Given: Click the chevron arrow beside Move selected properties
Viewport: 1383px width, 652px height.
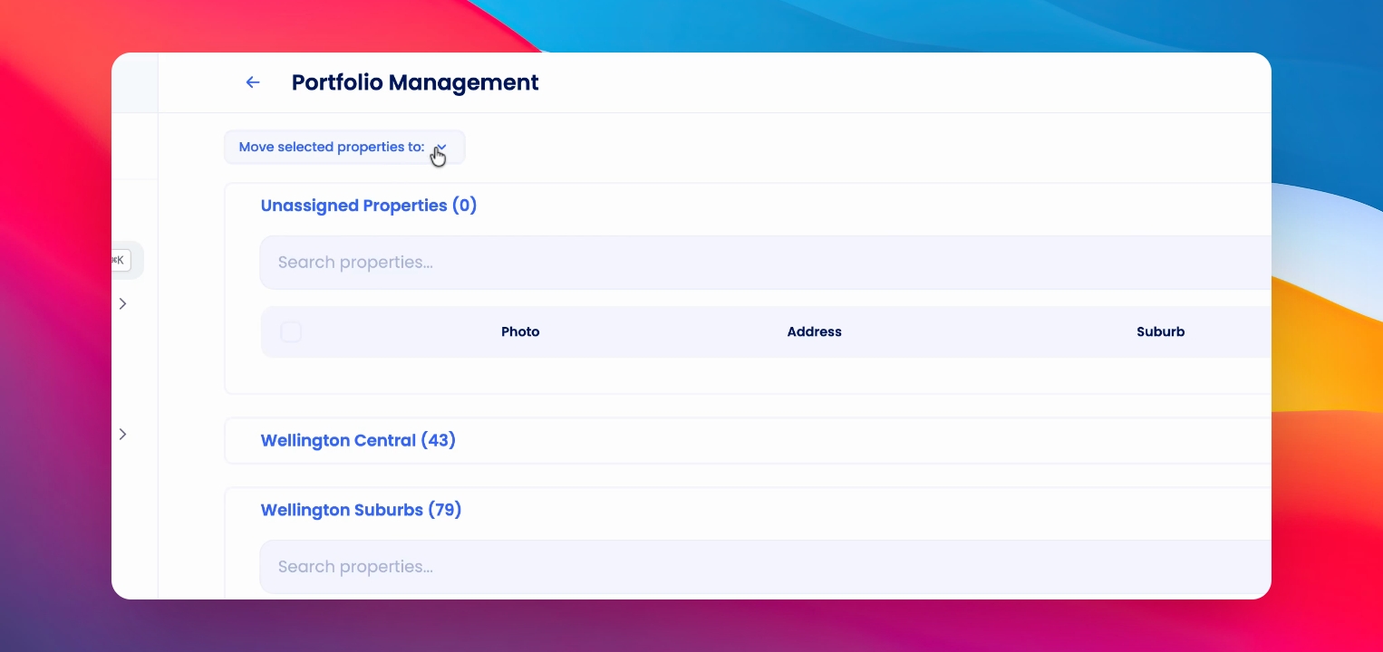Looking at the screenshot, I should click(441, 147).
